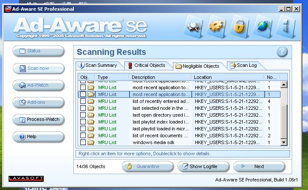Click the yellow padlock quarantine icon

point(239,27)
